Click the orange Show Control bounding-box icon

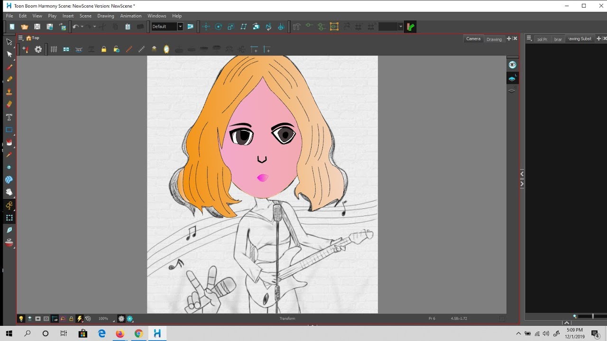point(334,27)
